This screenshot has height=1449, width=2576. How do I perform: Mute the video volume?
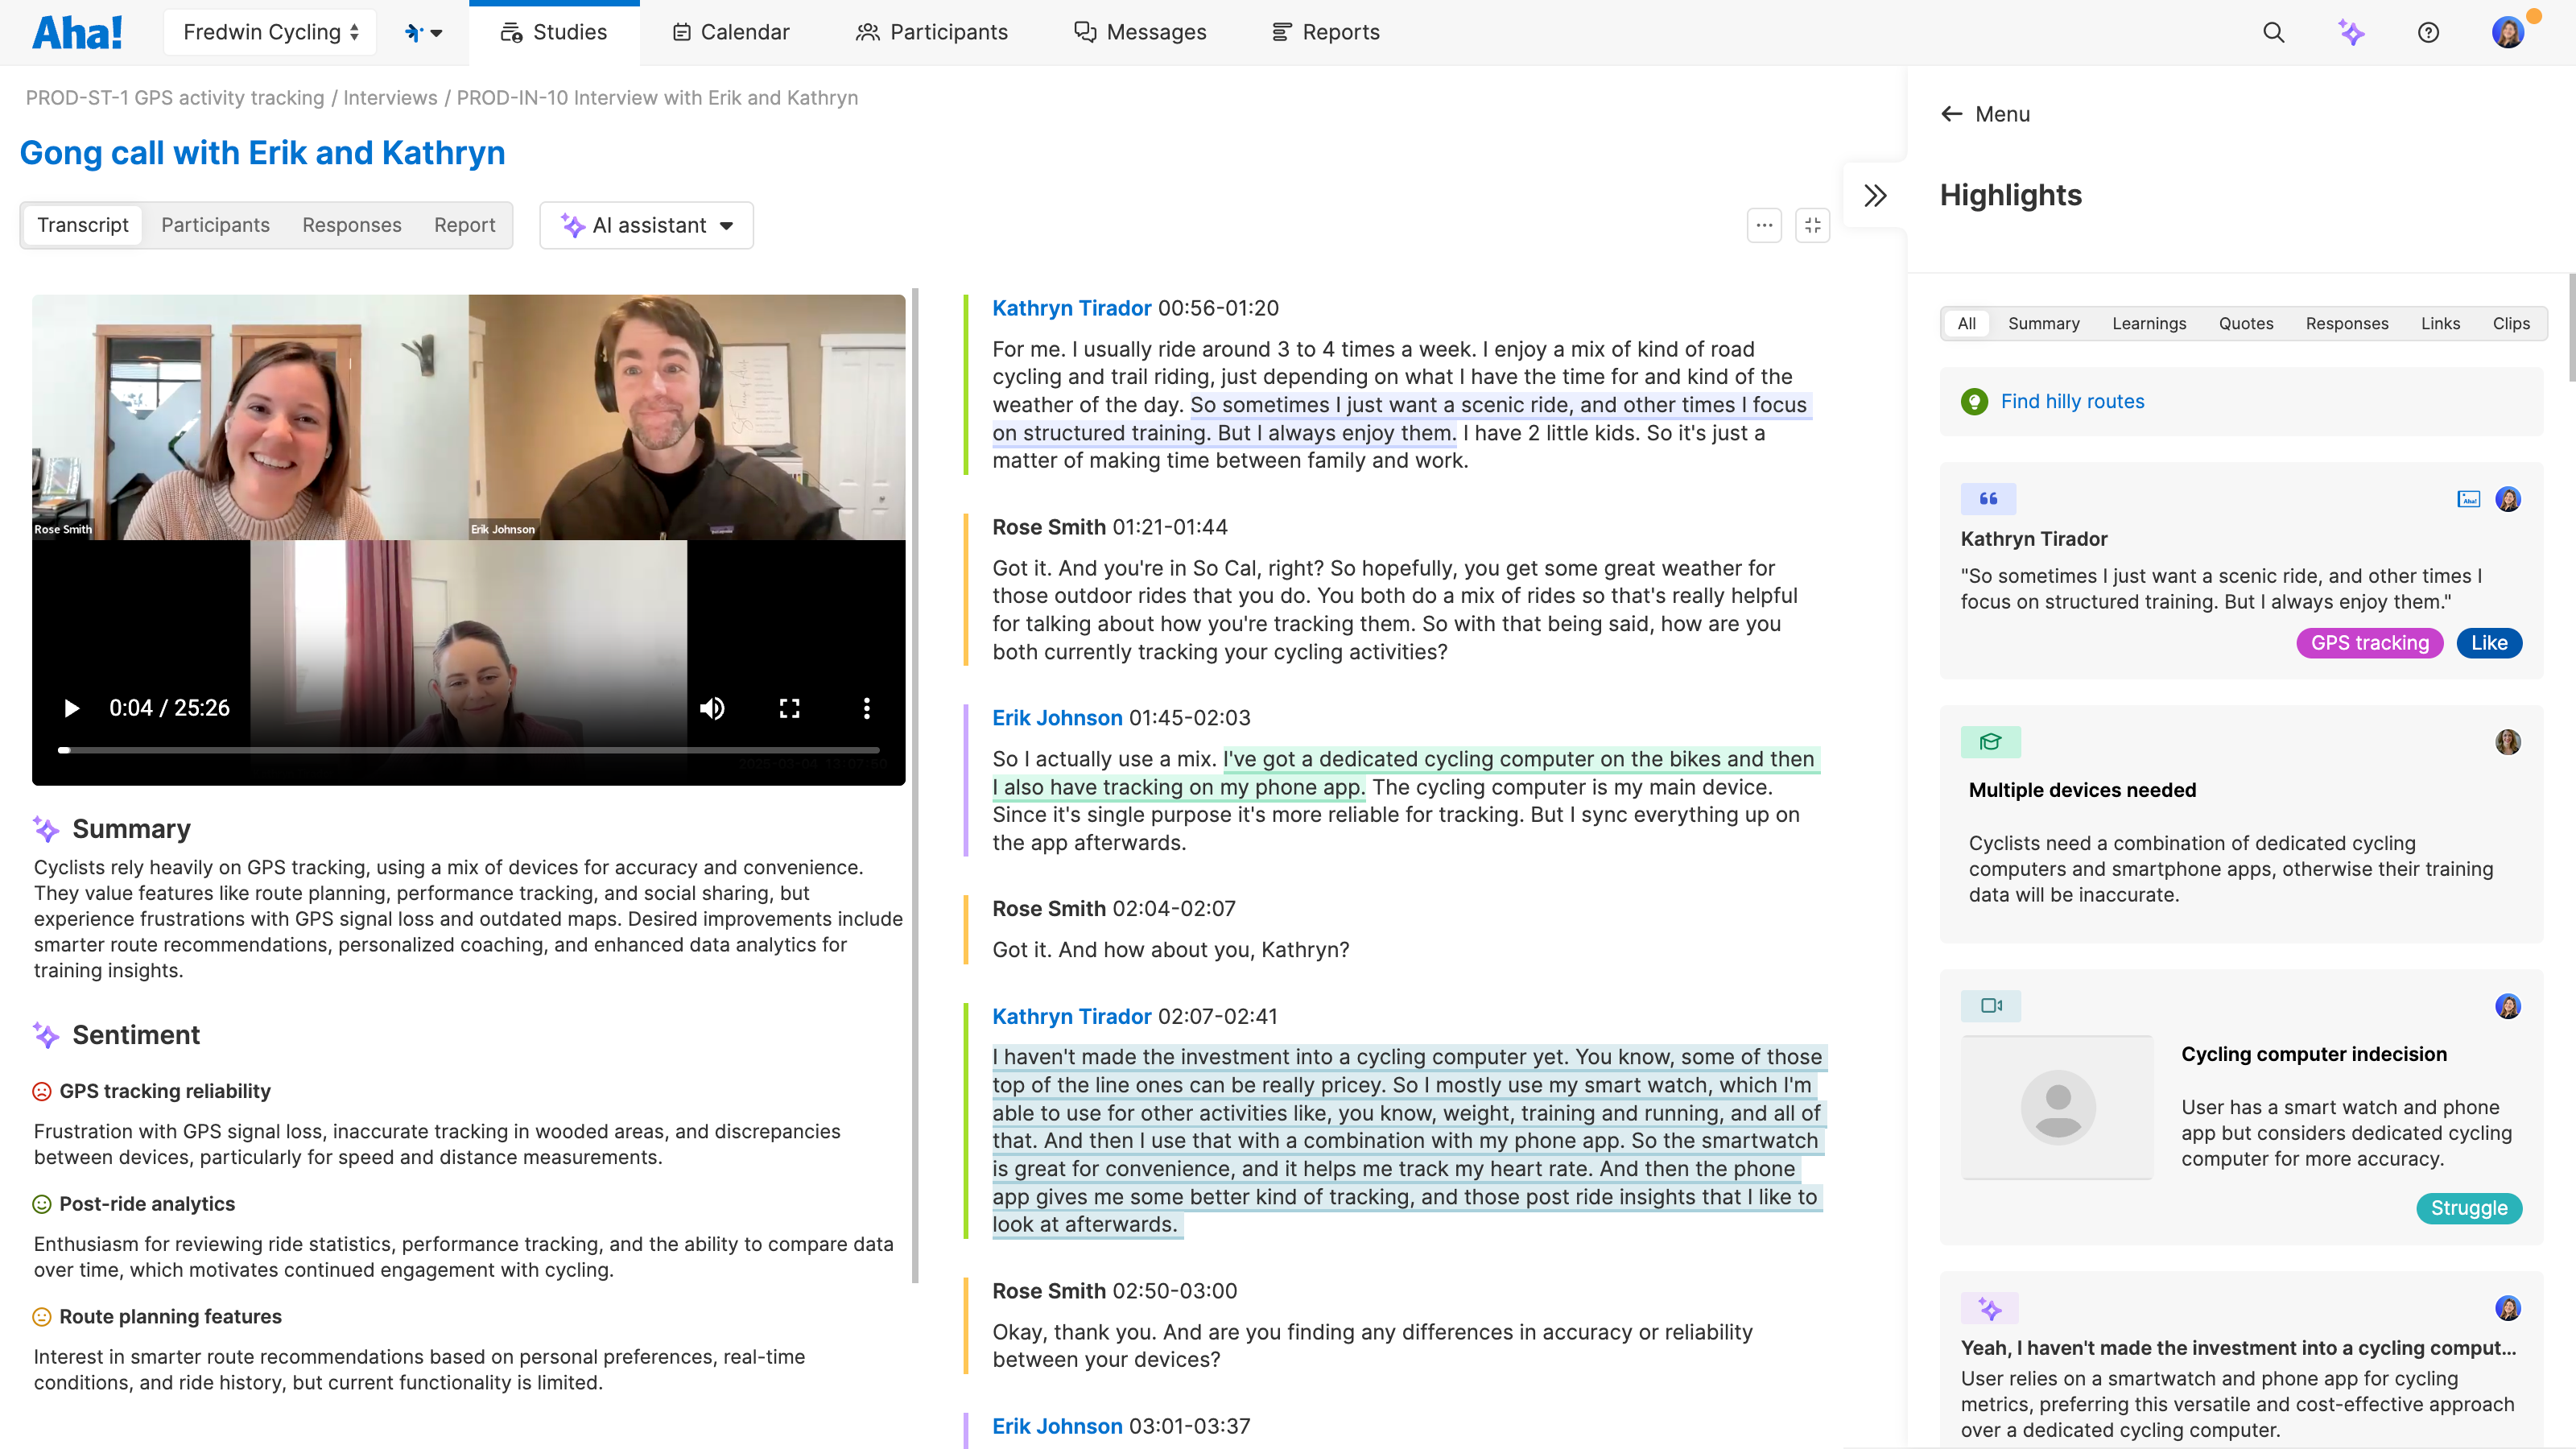tap(712, 708)
